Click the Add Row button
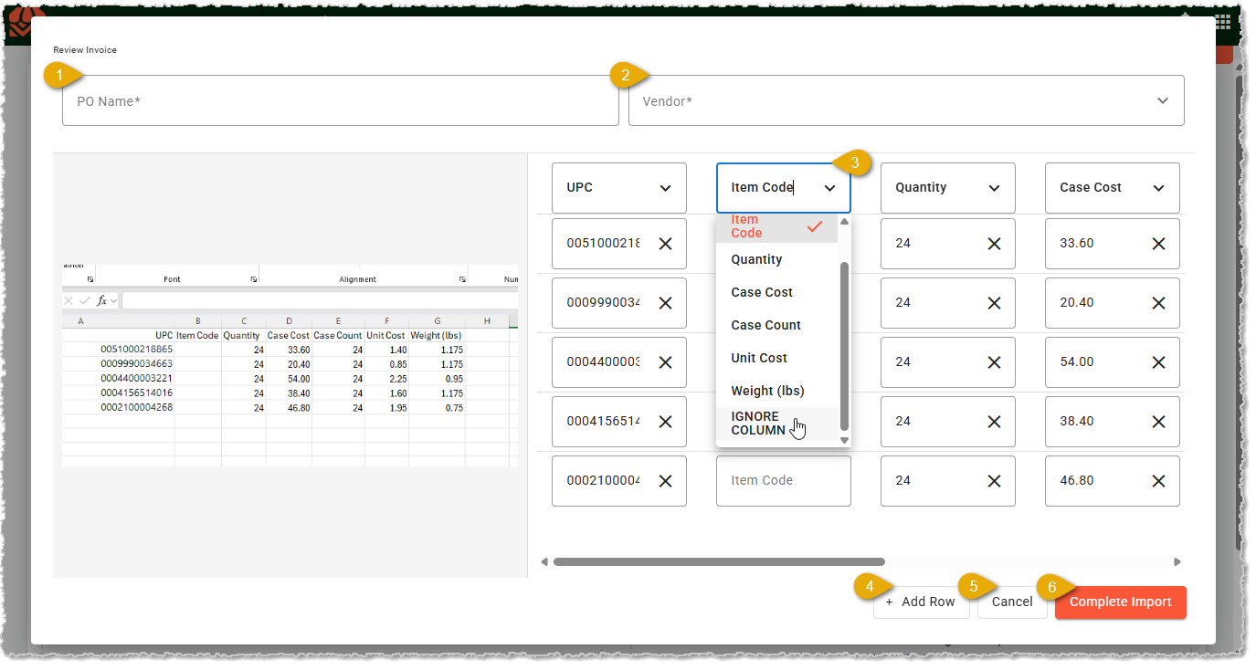 tap(921, 602)
